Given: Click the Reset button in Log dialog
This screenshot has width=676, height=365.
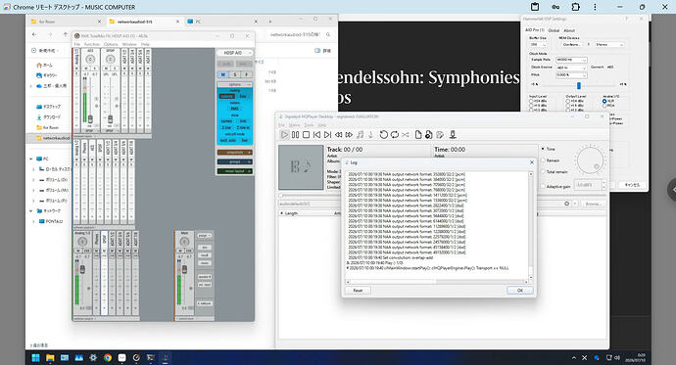Looking at the screenshot, I should tap(358, 291).
